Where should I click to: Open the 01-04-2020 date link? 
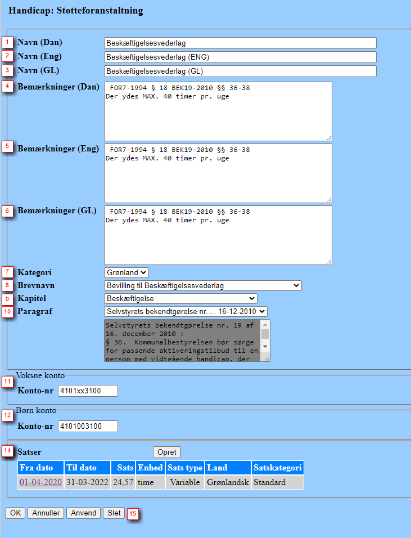41,482
